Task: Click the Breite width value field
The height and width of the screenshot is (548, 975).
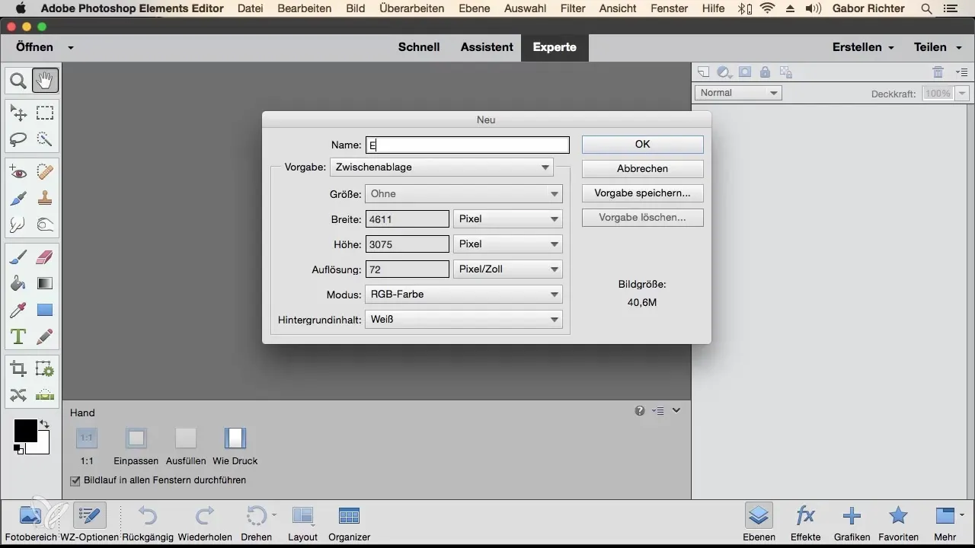Action: (408, 218)
